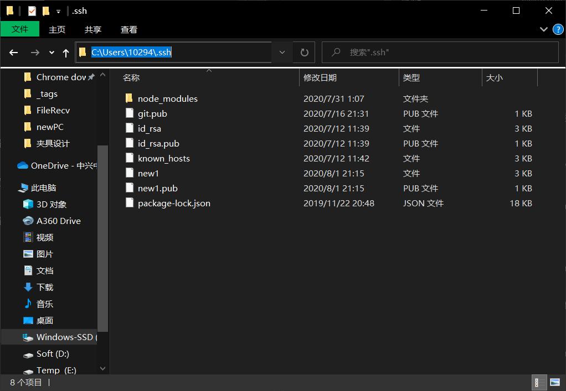Click the navigation pane scroll down arrow

(103, 368)
